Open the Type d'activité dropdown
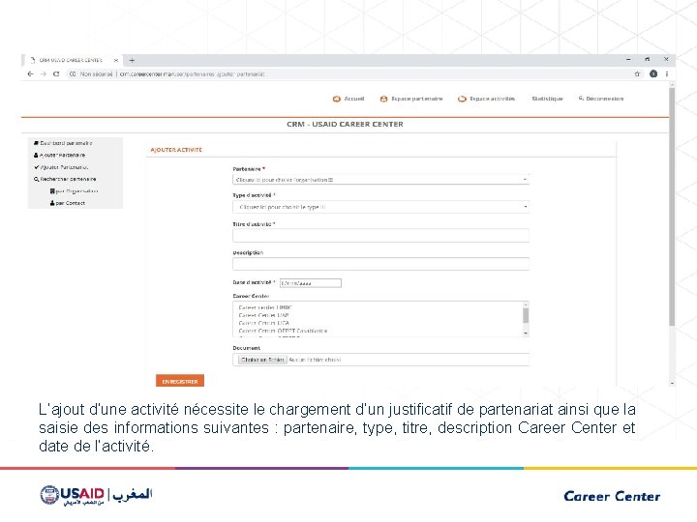 pos(381,207)
